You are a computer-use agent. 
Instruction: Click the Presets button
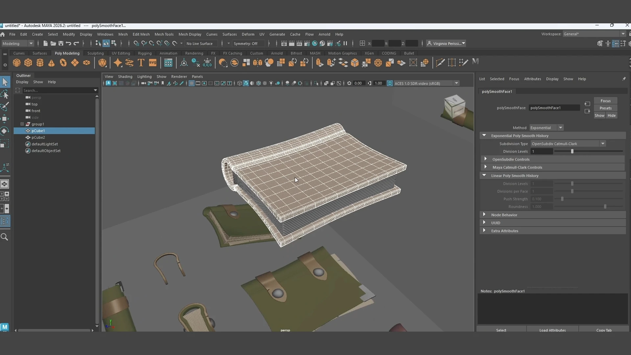pyautogui.click(x=605, y=108)
